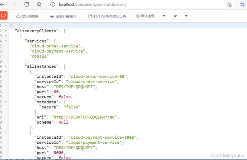This screenshot has width=247, height=160.
Task: Click the "allInstances" key
Action: click(x=41, y=66)
